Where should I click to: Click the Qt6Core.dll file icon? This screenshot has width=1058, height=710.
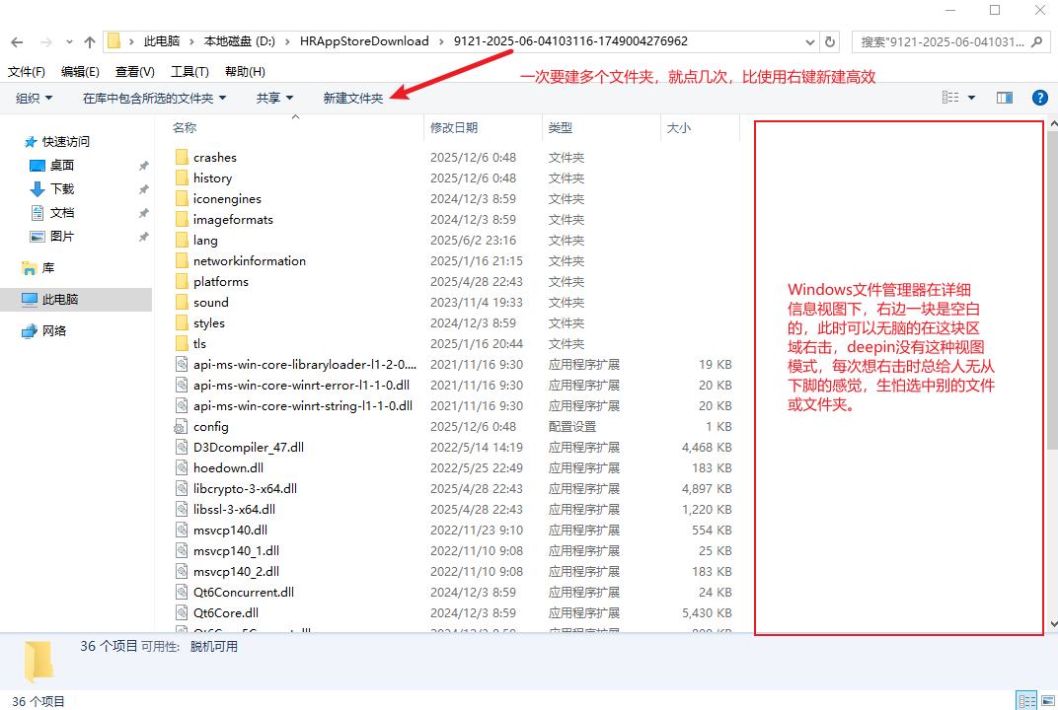point(181,613)
